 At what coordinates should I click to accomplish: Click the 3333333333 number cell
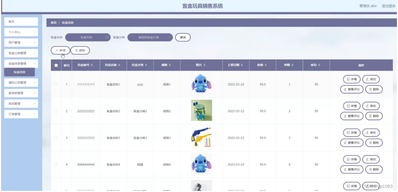pyautogui.click(x=86, y=138)
